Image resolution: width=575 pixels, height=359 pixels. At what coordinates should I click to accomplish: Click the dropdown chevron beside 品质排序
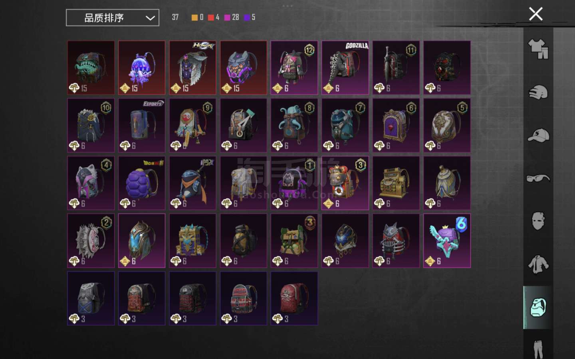pyautogui.click(x=150, y=18)
